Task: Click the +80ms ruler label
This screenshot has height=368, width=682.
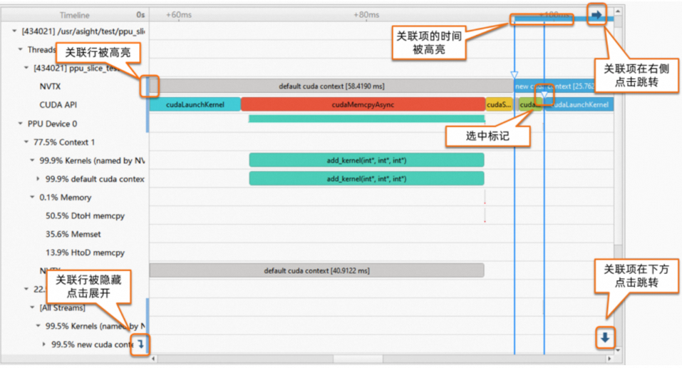Action: pyautogui.click(x=366, y=15)
